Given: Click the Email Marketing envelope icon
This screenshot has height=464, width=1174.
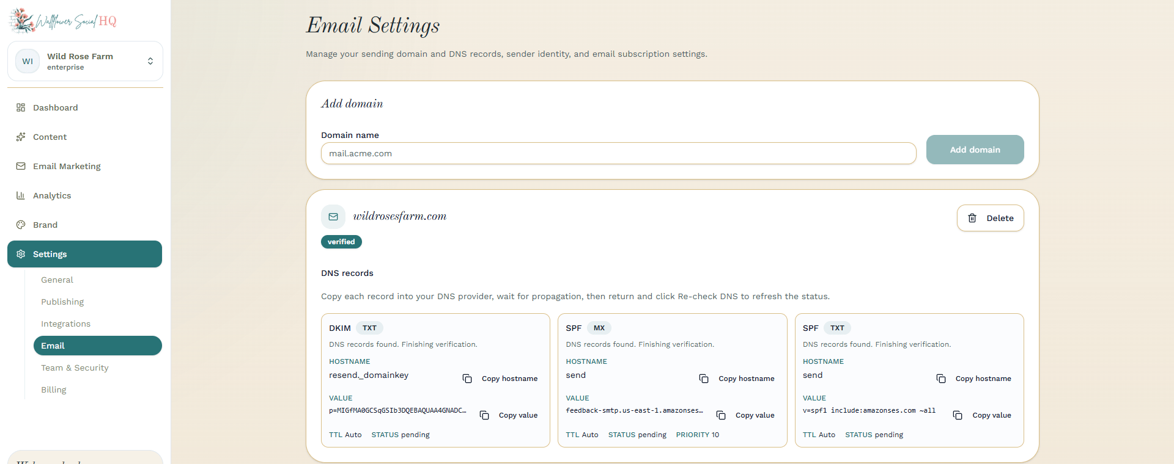Looking at the screenshot, I should [21, 166].
